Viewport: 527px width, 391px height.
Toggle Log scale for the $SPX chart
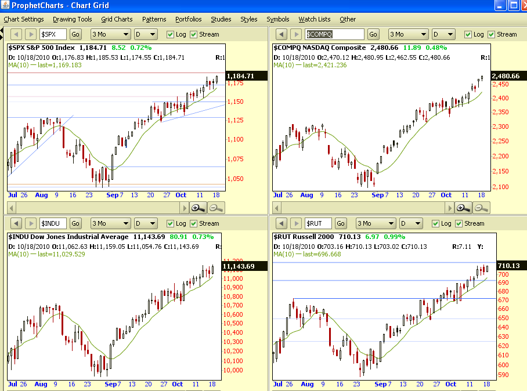click(170, 34)
